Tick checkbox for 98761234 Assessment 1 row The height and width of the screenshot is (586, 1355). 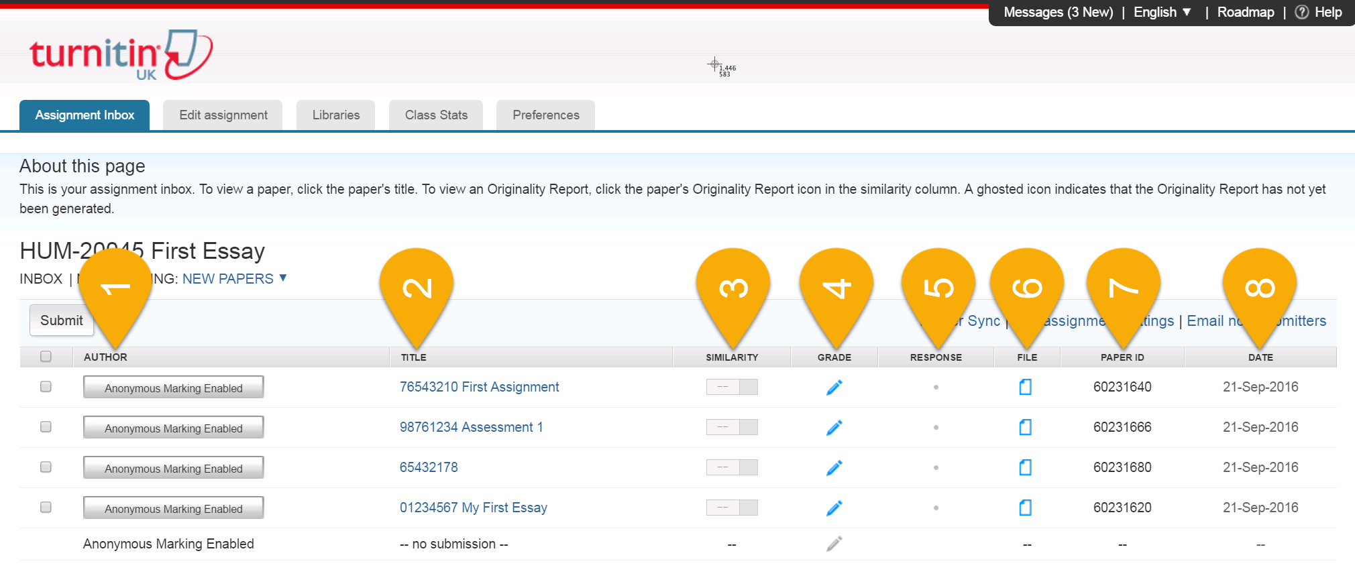46,426
